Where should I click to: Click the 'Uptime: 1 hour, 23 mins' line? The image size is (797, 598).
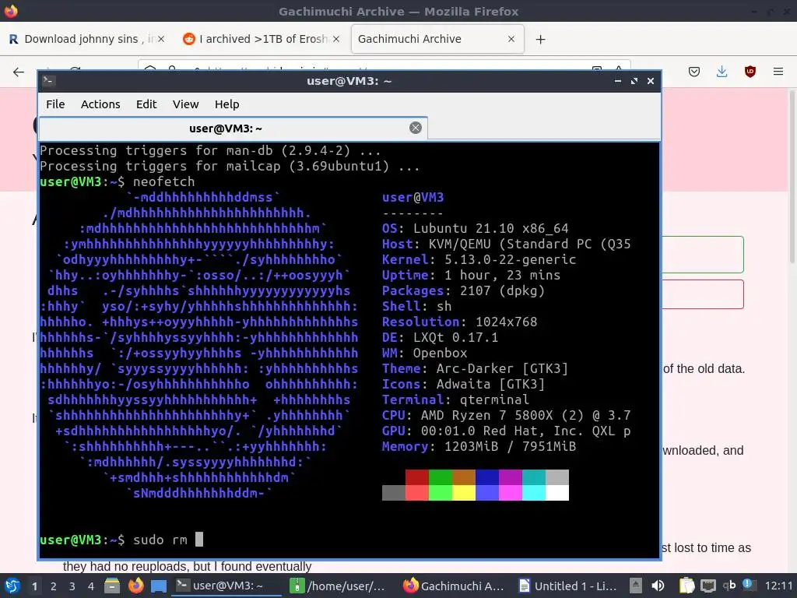[x=471, y=275]
